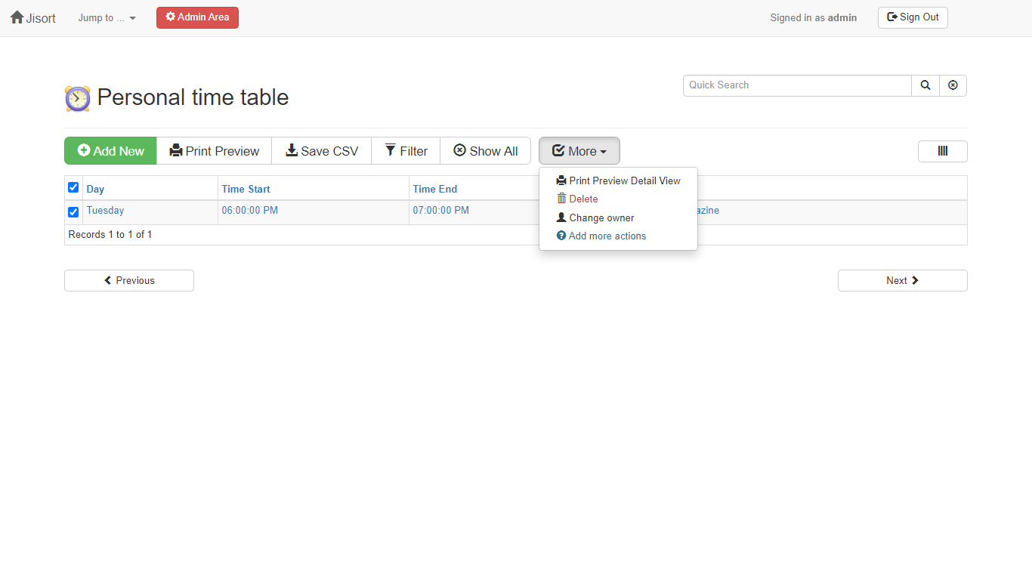The image size is (1032, 580).
Task: Click the Save CSV download icon
Action: point(292,150)
